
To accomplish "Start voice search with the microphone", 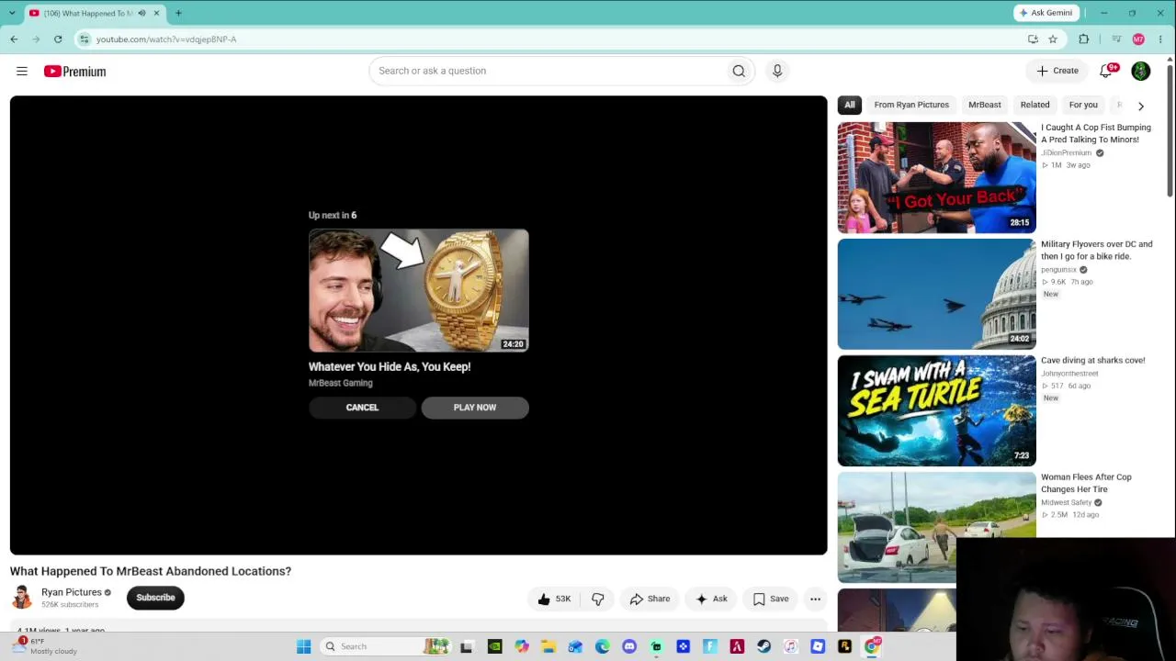I will point(777,71).
